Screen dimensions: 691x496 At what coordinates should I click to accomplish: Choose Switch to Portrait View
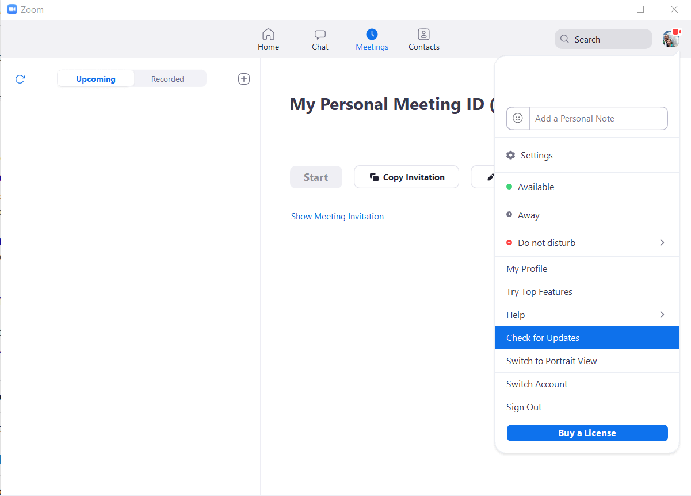pyautogui.click(x=551, y=361)
